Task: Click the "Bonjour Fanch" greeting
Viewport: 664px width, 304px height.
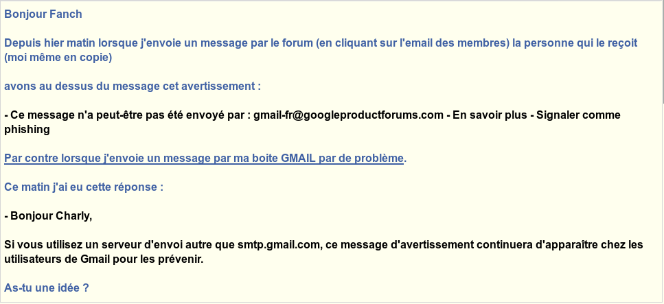Action: coord(43,14)
